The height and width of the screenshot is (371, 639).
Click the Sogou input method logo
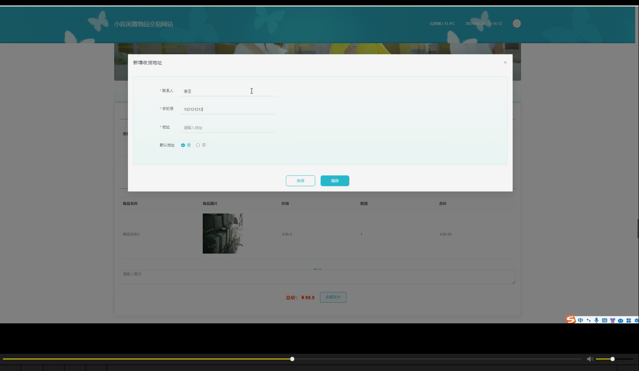coord(571,320)
